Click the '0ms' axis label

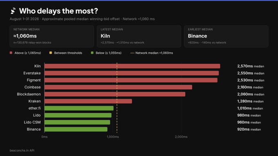point(44,137)
